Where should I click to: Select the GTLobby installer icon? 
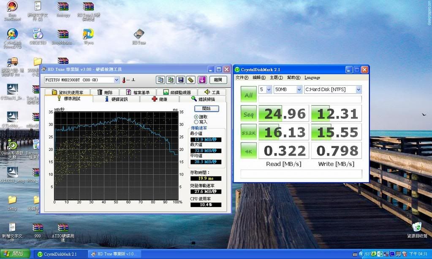tap(12, 120)
